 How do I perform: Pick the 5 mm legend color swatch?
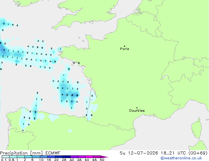[x=36, y=157]
